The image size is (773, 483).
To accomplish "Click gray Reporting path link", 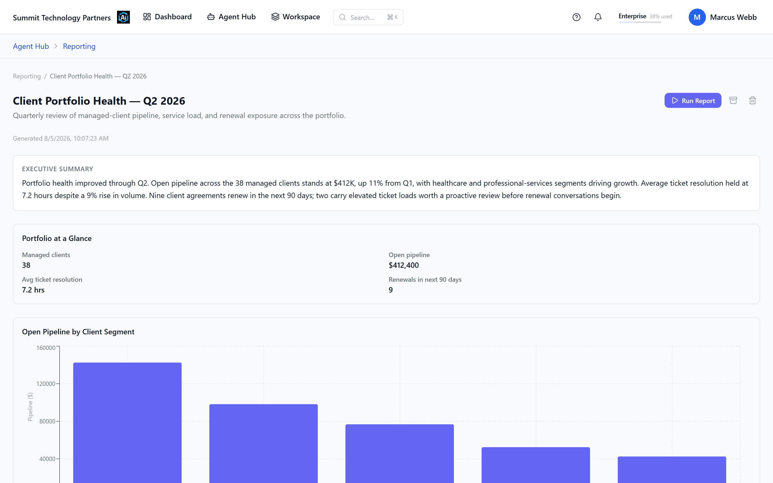I will point(27,76).
